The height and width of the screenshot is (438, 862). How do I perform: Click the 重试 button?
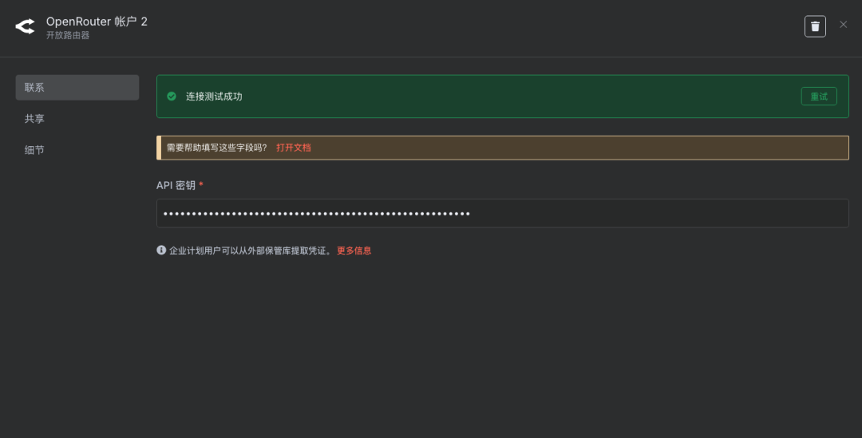(819, 97)
